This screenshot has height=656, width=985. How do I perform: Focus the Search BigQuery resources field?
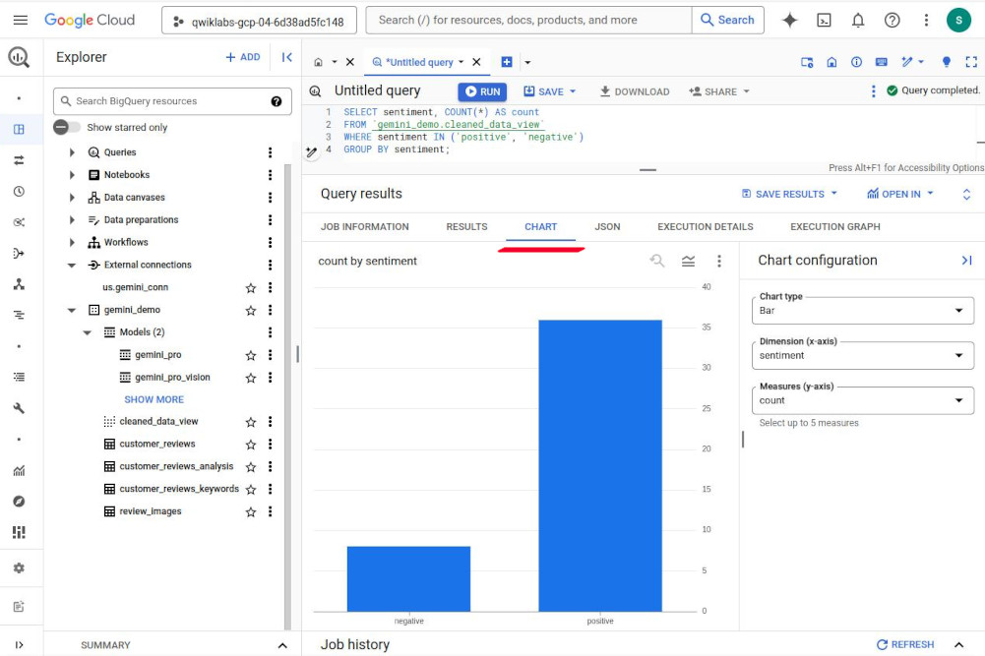tap(173, 101)
